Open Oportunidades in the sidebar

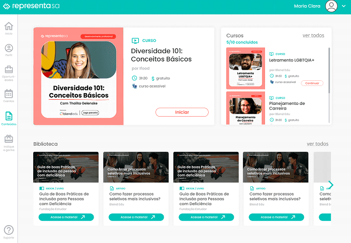click(x=9, y=73)
